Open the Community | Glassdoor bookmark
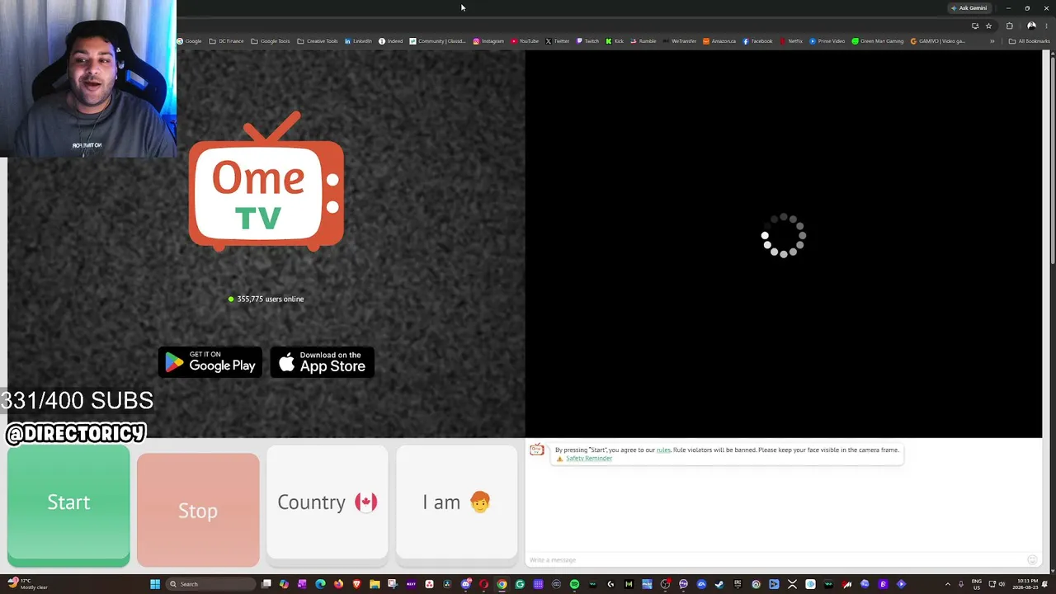Viewport: 1056px width, 594px height. 438,41
